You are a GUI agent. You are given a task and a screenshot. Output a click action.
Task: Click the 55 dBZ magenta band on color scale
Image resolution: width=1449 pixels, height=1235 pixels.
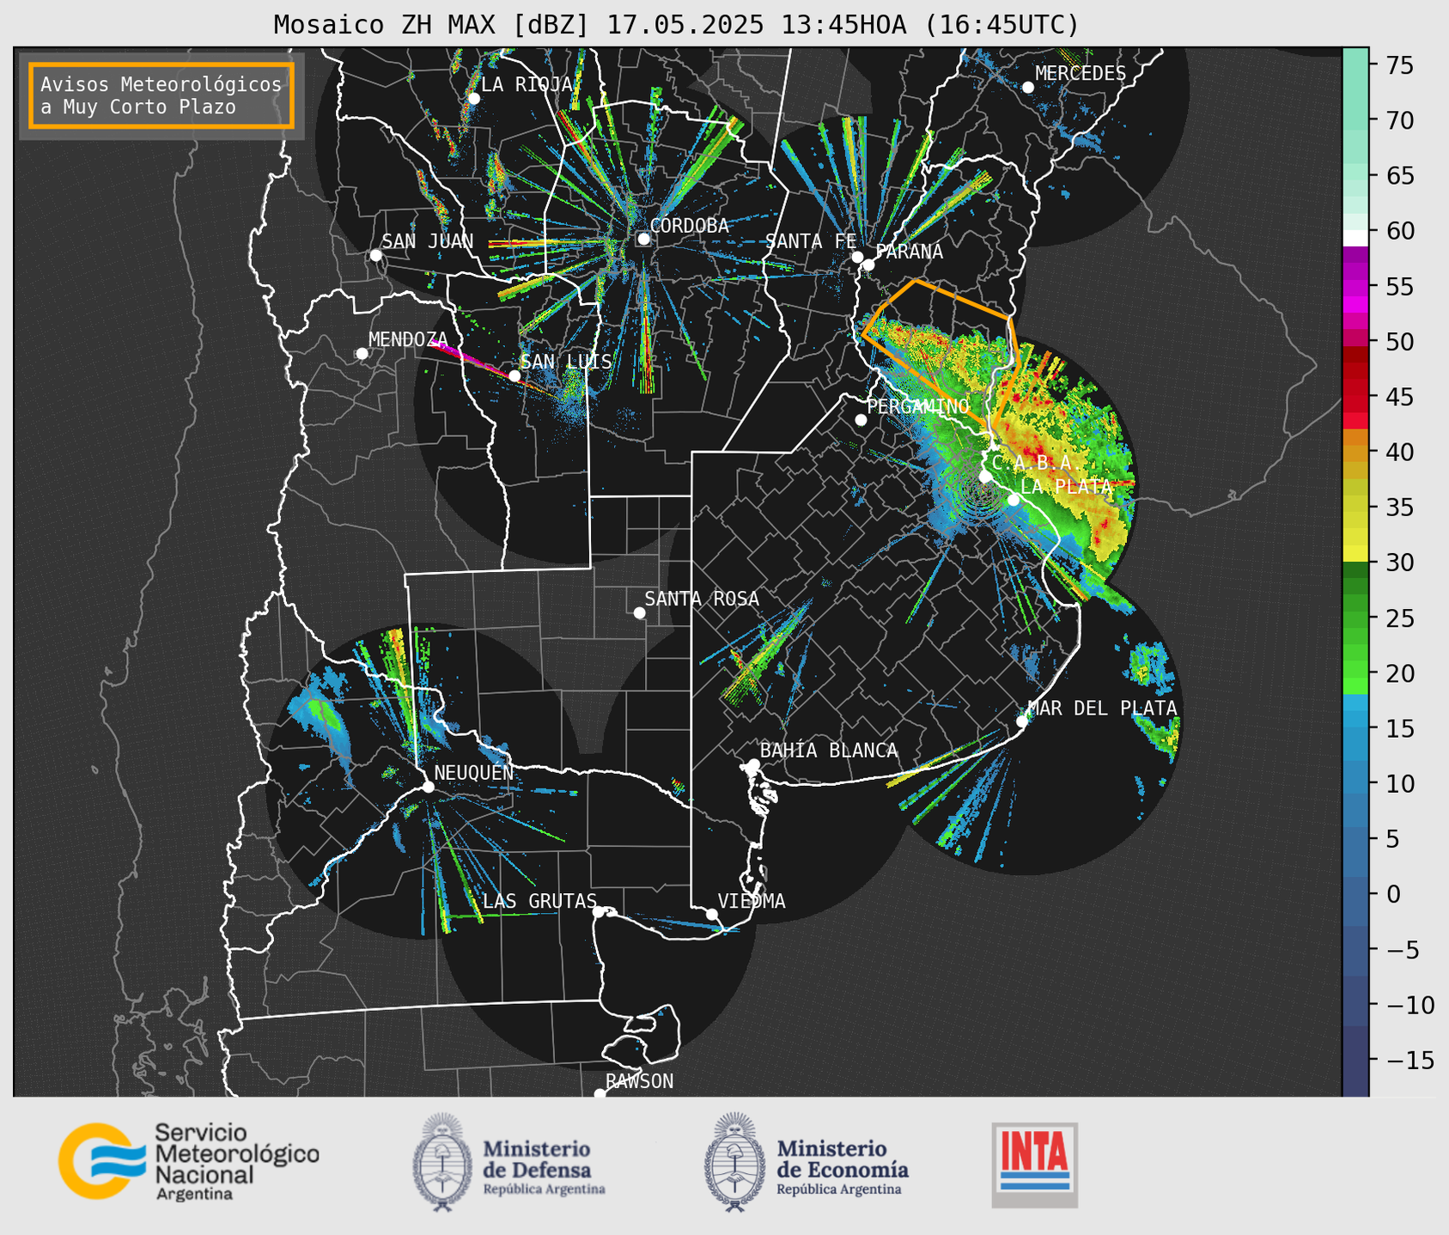coord(1355,286)
